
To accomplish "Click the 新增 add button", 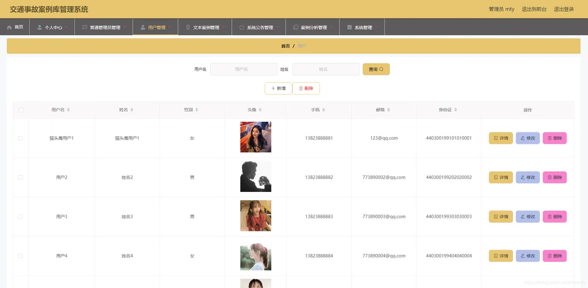I will (x=278, y=89).
